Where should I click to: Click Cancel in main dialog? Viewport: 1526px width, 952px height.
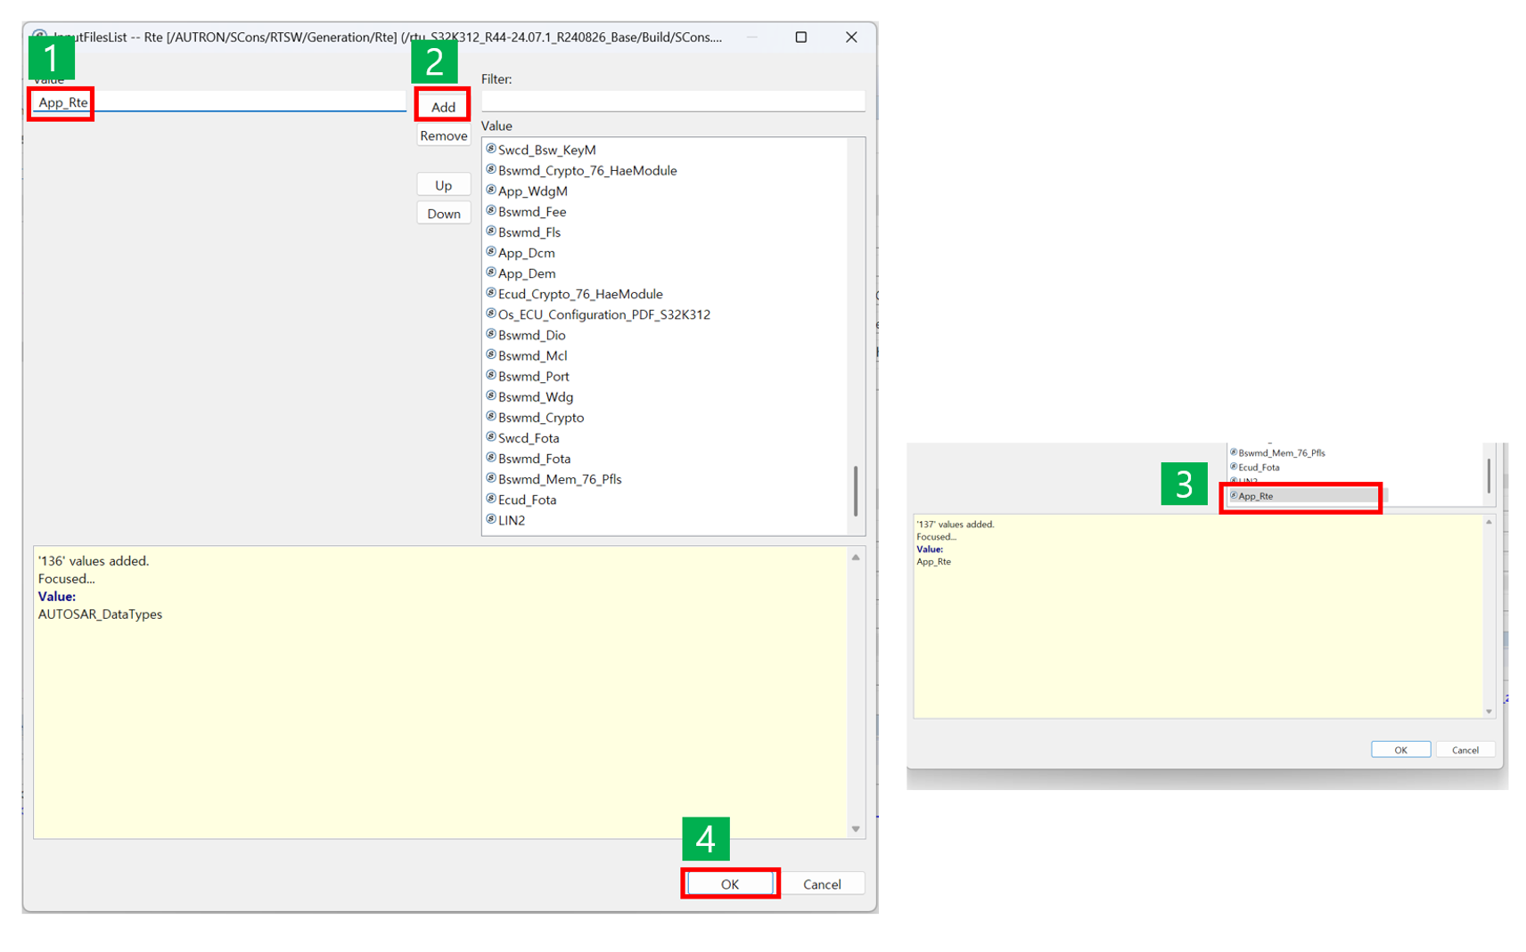pyautogui.click(x=821, y=883)
